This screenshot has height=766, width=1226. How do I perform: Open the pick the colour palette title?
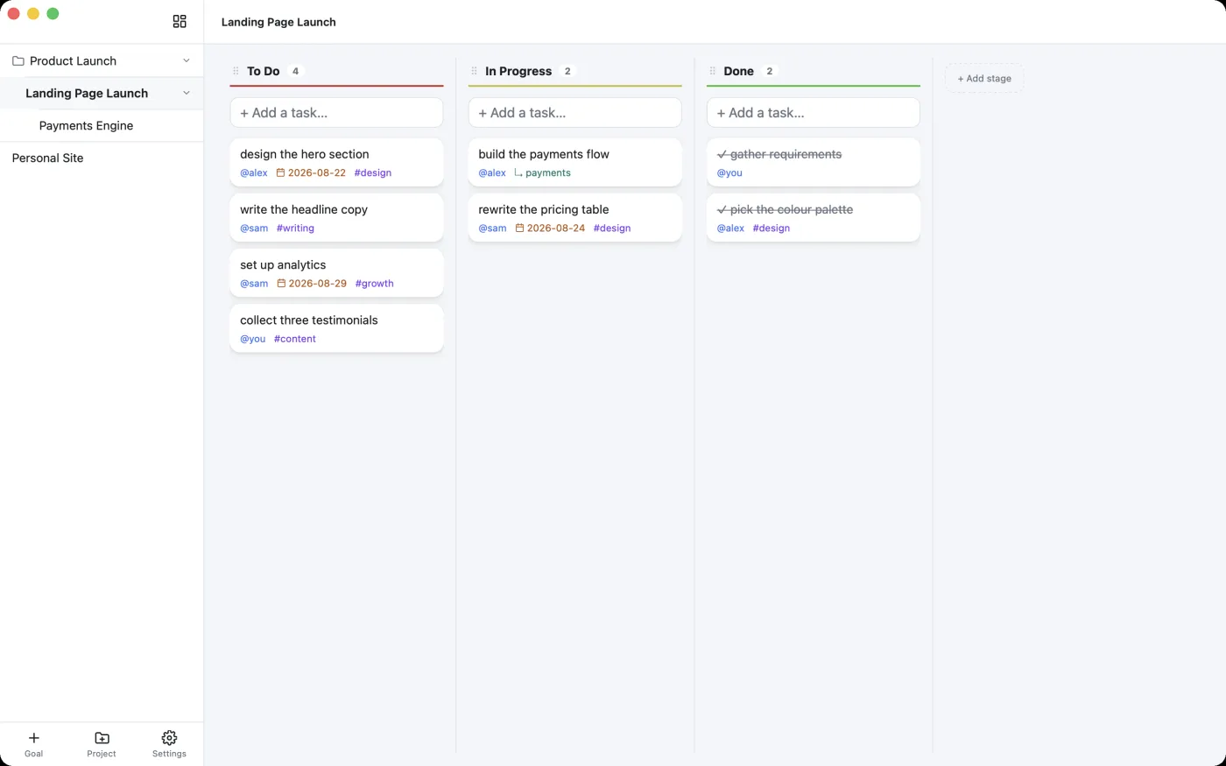click(792, 209)
